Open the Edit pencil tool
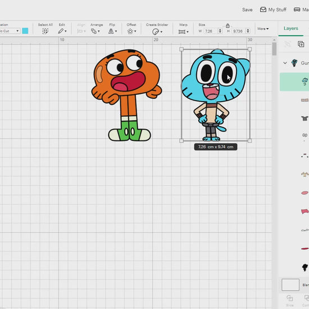Image resolution: width=309 pixels, height=309 pixels. pos(61,31)
